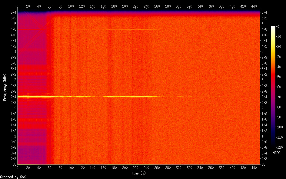Click the bright 2.4 kHz tone line at 200 seconds
Screen dimensions: 286x179
tap(125, 97)
